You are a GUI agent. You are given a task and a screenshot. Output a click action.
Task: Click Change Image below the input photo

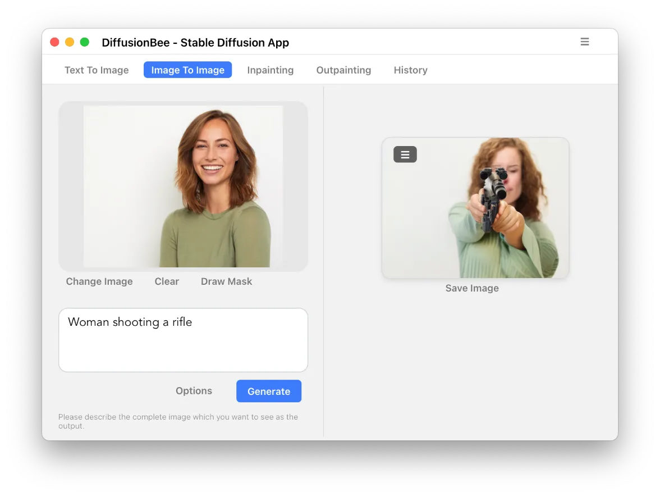tap(99, 281)
